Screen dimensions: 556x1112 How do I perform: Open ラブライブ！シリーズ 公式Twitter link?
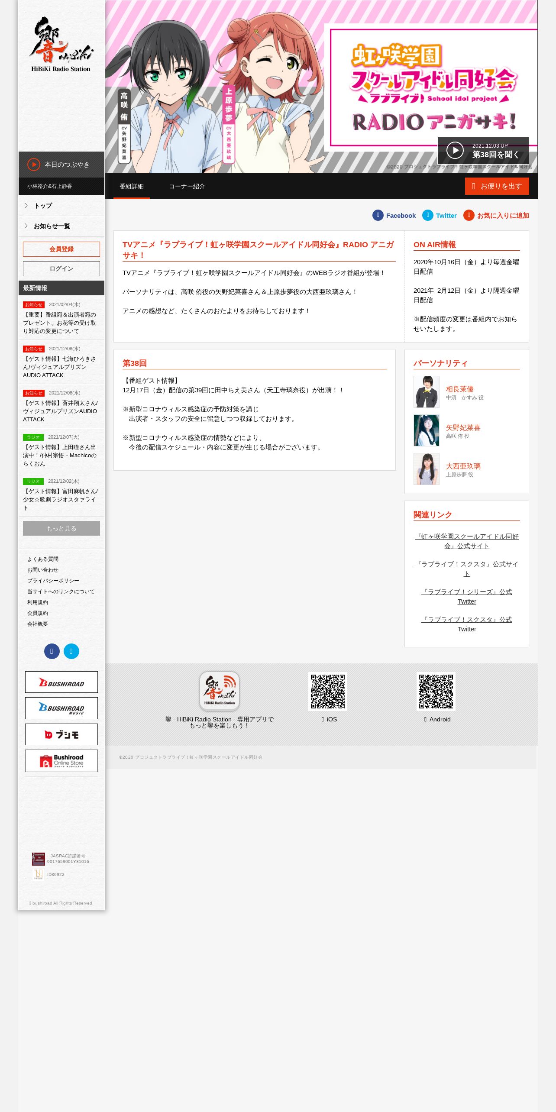tap(467, 597)
